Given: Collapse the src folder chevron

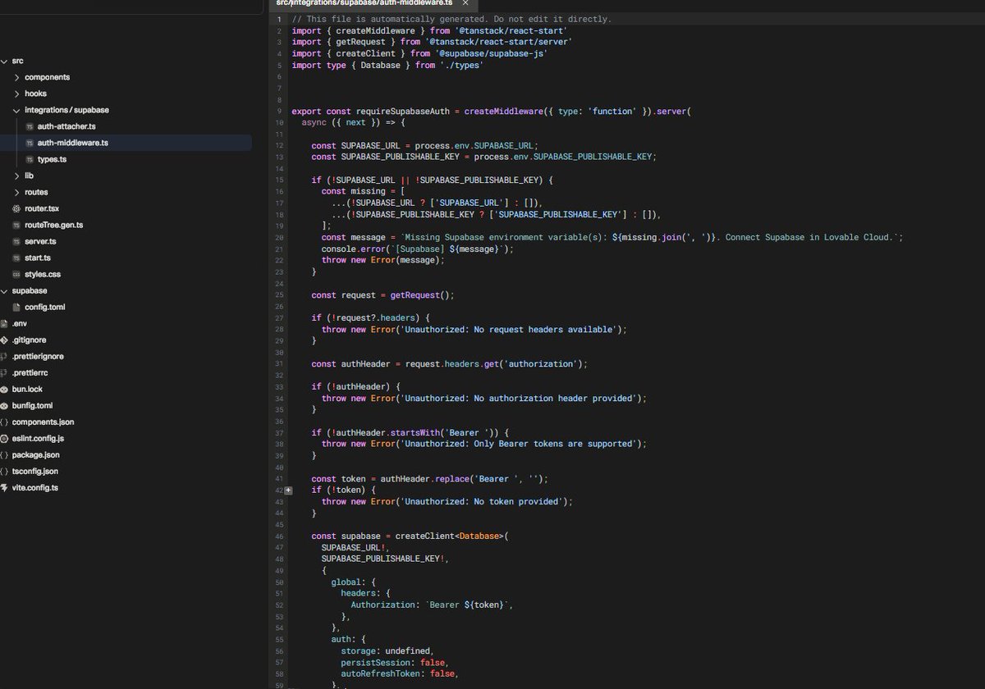Looking at the screenshot, I should point(4,62).
